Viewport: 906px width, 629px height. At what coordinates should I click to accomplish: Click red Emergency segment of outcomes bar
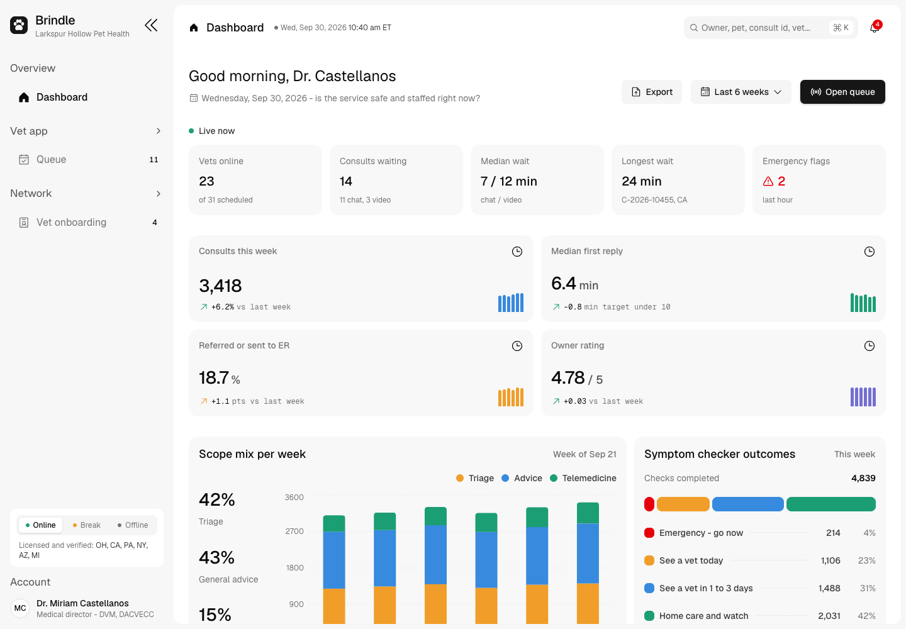coord(649,504)
